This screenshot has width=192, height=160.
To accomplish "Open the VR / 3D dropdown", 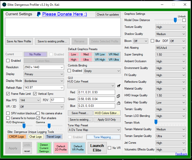I will pos(42,107).
